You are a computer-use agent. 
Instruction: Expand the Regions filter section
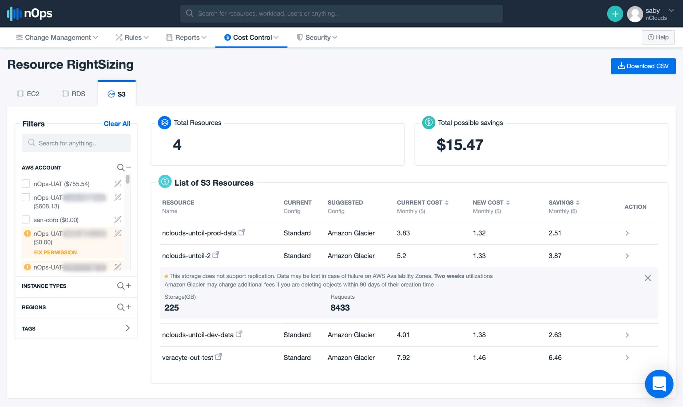129,307
